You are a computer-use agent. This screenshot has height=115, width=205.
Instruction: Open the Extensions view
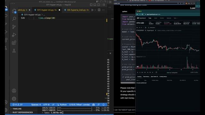(14, 43)
